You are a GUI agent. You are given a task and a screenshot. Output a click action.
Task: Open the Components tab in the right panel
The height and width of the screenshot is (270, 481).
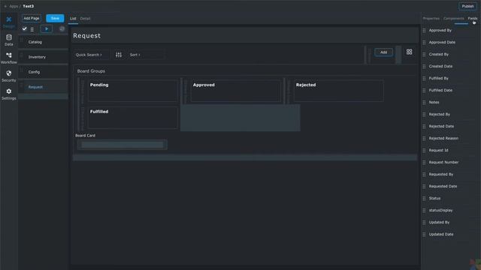[453, 18]
